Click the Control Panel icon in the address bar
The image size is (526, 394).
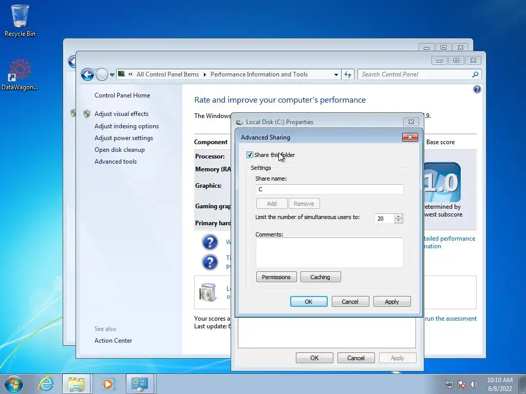(x=121, y=74)
